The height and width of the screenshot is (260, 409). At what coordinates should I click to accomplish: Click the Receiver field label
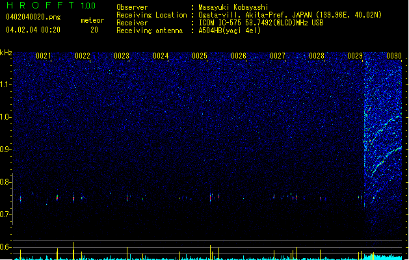(132, 23)
